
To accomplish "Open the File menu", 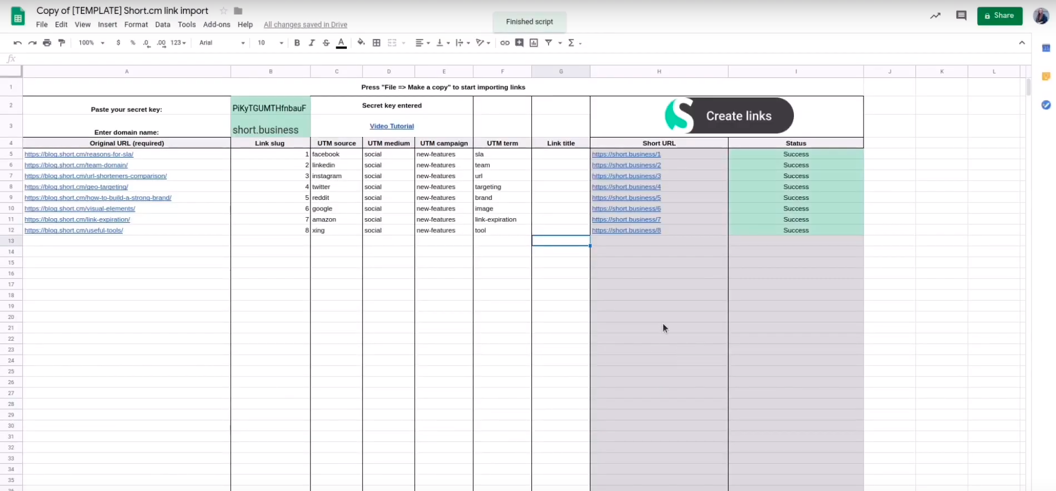I will [x=42, y=24].
